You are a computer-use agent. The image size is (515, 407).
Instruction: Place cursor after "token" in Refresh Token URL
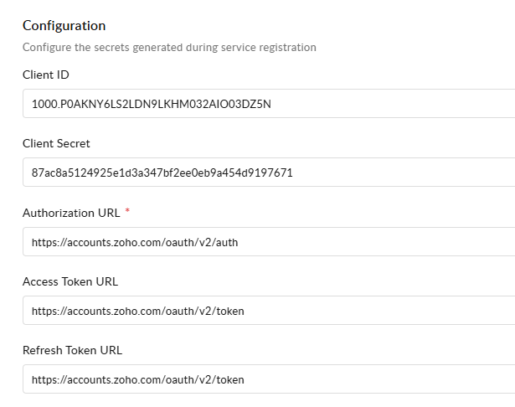pos(245,379)
